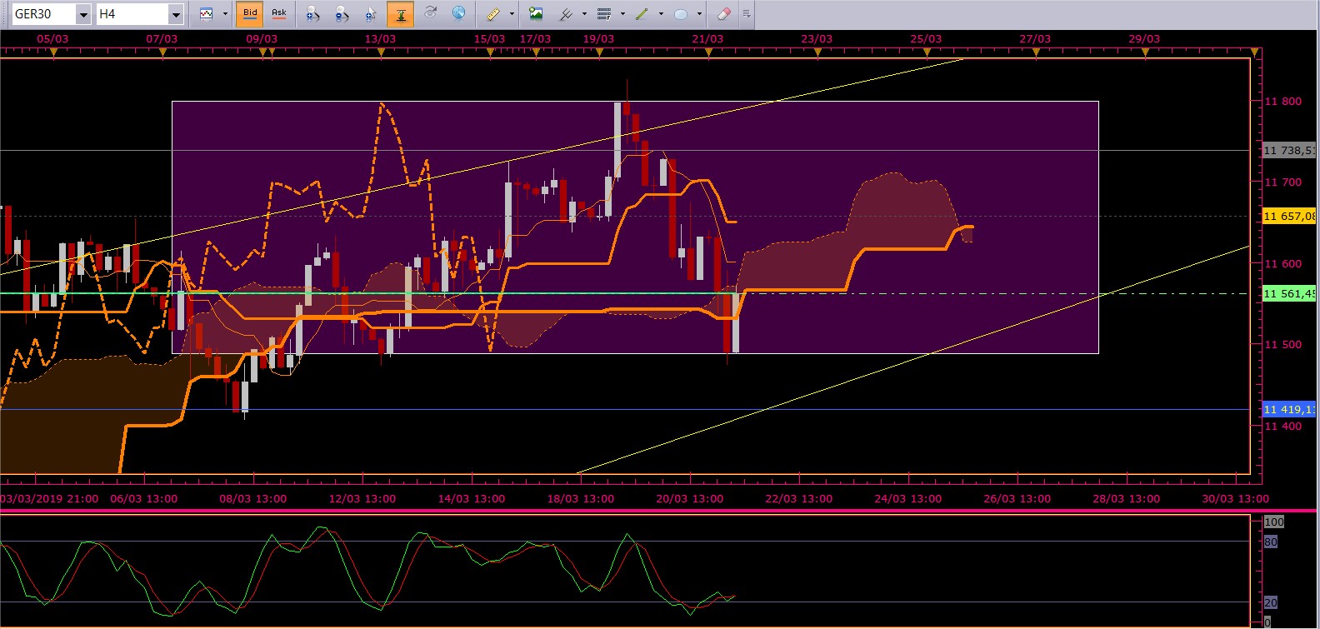Open the pitchfork drawing tools dropdown
Image resolution: width=1320 pixels, height=629 pixels.
click(x=583, y=14)
